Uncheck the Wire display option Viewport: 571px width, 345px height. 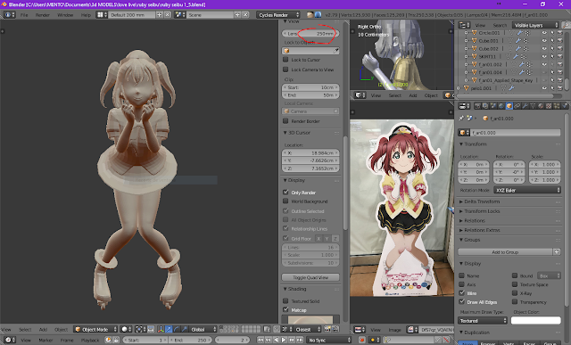pyautogui.click(x=462, y=293)
